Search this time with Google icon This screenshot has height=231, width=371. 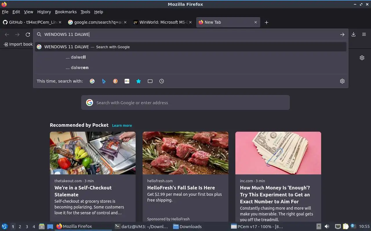tap(92, 81)
